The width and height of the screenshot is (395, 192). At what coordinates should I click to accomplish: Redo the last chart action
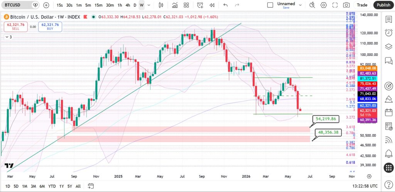(237, 5)
